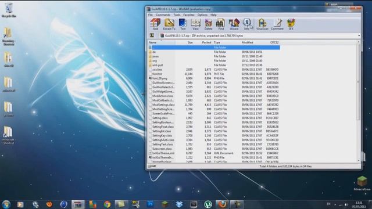
Task: Open the Help menu
Action: (x=213, y=15)
